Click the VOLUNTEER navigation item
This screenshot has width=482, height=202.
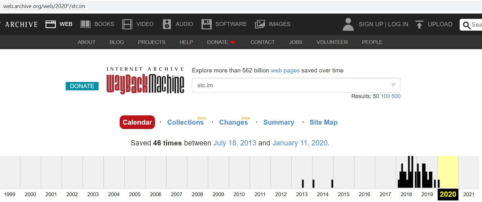332,42
